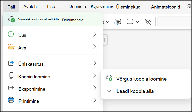This screenshot has height=112, width=192.
Task: Open the Dokumendid location link
Action: click(73, 20)
